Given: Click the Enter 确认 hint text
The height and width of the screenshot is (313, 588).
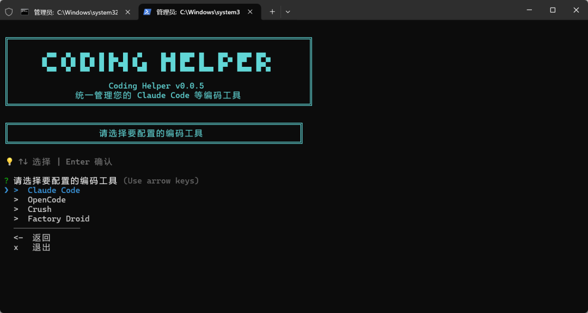Looking at the screenshot, I should pos(89,162).
